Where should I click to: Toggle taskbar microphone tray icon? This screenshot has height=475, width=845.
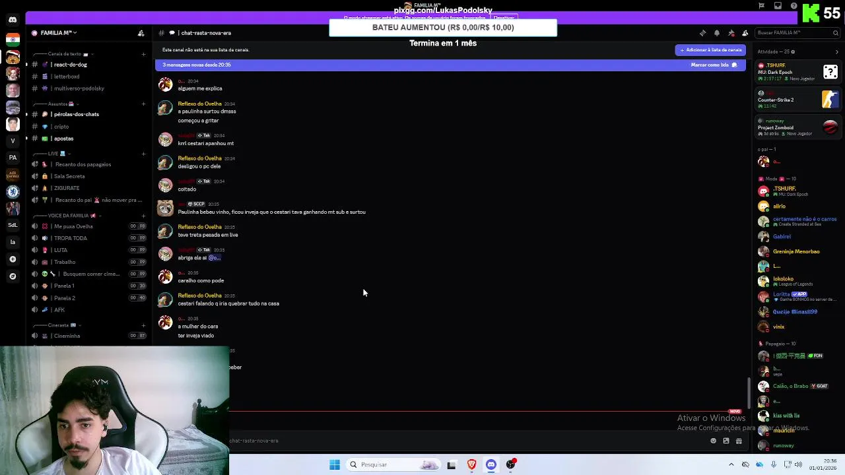tap(774, 464)
